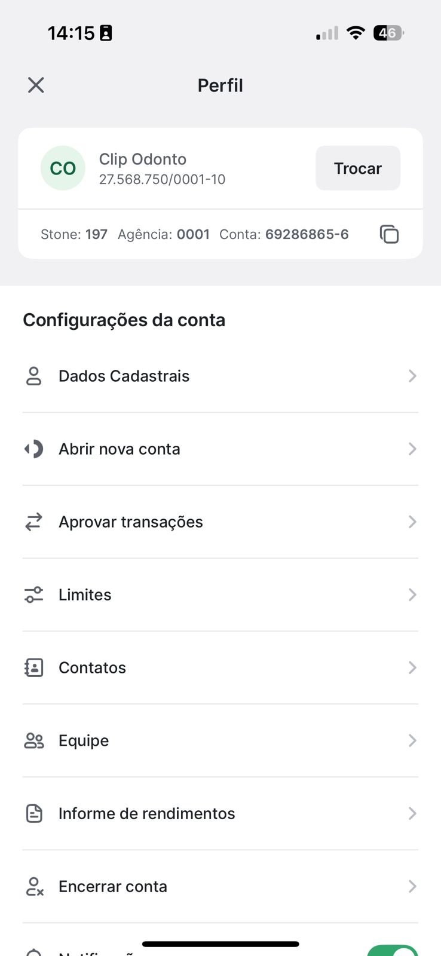Expand Dados Cadastrais with its chevron
The height and width of the screenshot is (956, 441).
[412, 376]
